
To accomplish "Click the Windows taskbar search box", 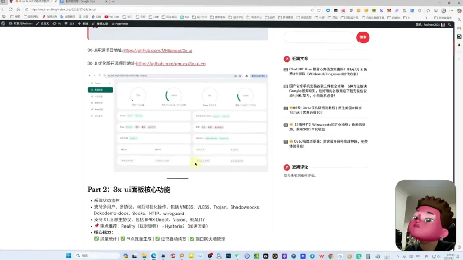I will point(98,255).
